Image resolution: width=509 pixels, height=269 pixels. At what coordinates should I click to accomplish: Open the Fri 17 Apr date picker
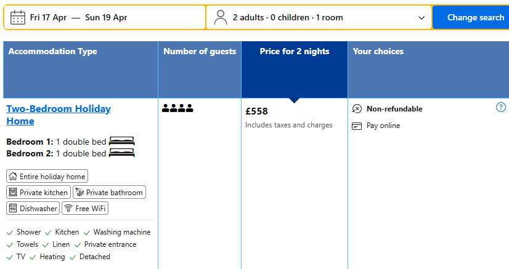click(48, 17)
